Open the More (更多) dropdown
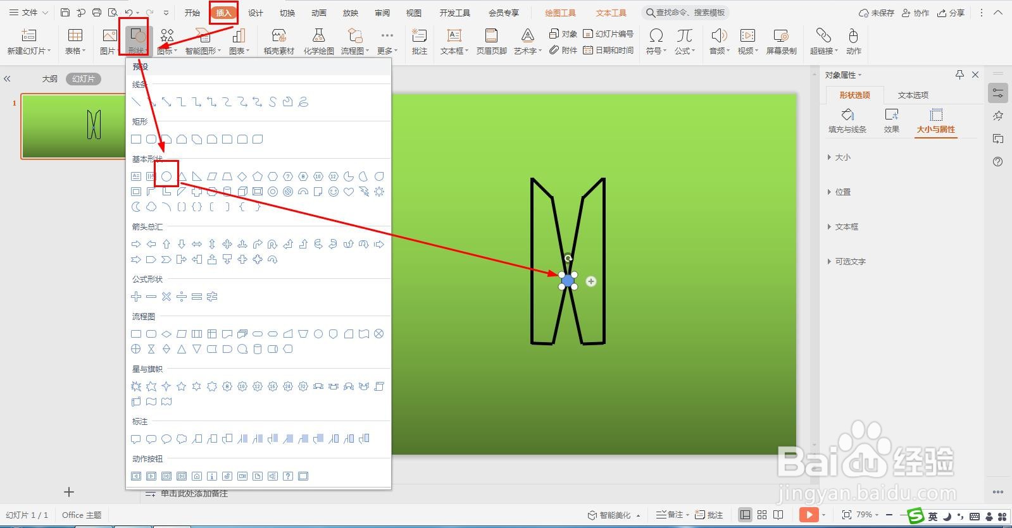1012x528 pixels. click(x=387, y=42)
